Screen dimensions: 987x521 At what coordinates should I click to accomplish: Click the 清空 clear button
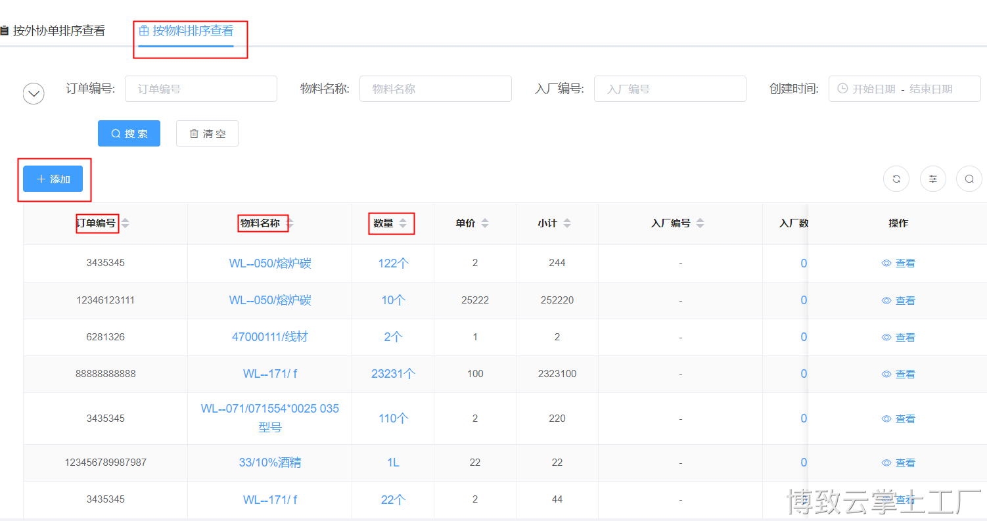point(207,133)
